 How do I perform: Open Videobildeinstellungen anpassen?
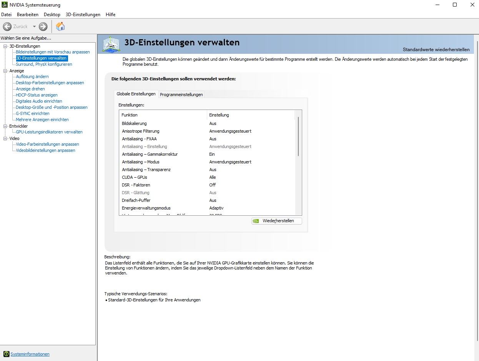coord(45,150)
